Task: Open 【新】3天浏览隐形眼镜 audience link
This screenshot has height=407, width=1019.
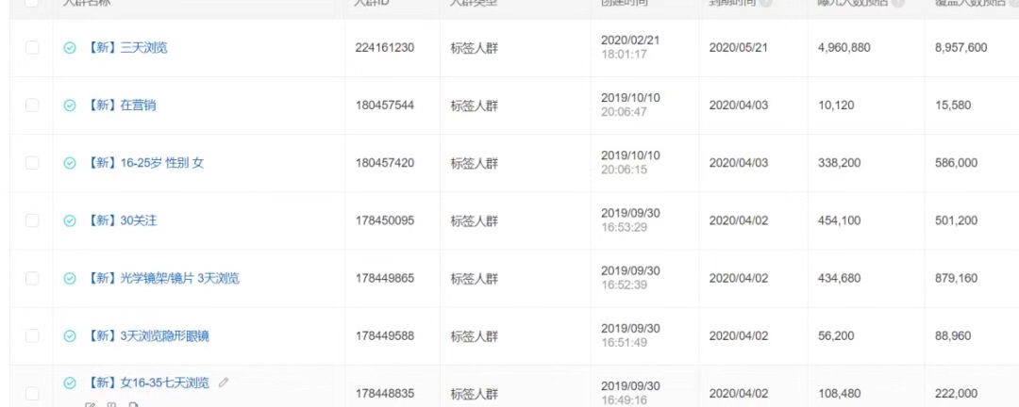Action: coord(147,337)
